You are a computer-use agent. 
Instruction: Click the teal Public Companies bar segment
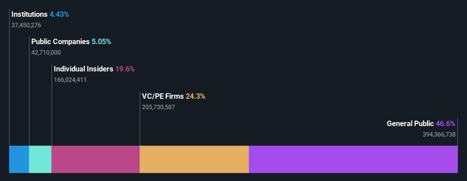tap(40, 159)
